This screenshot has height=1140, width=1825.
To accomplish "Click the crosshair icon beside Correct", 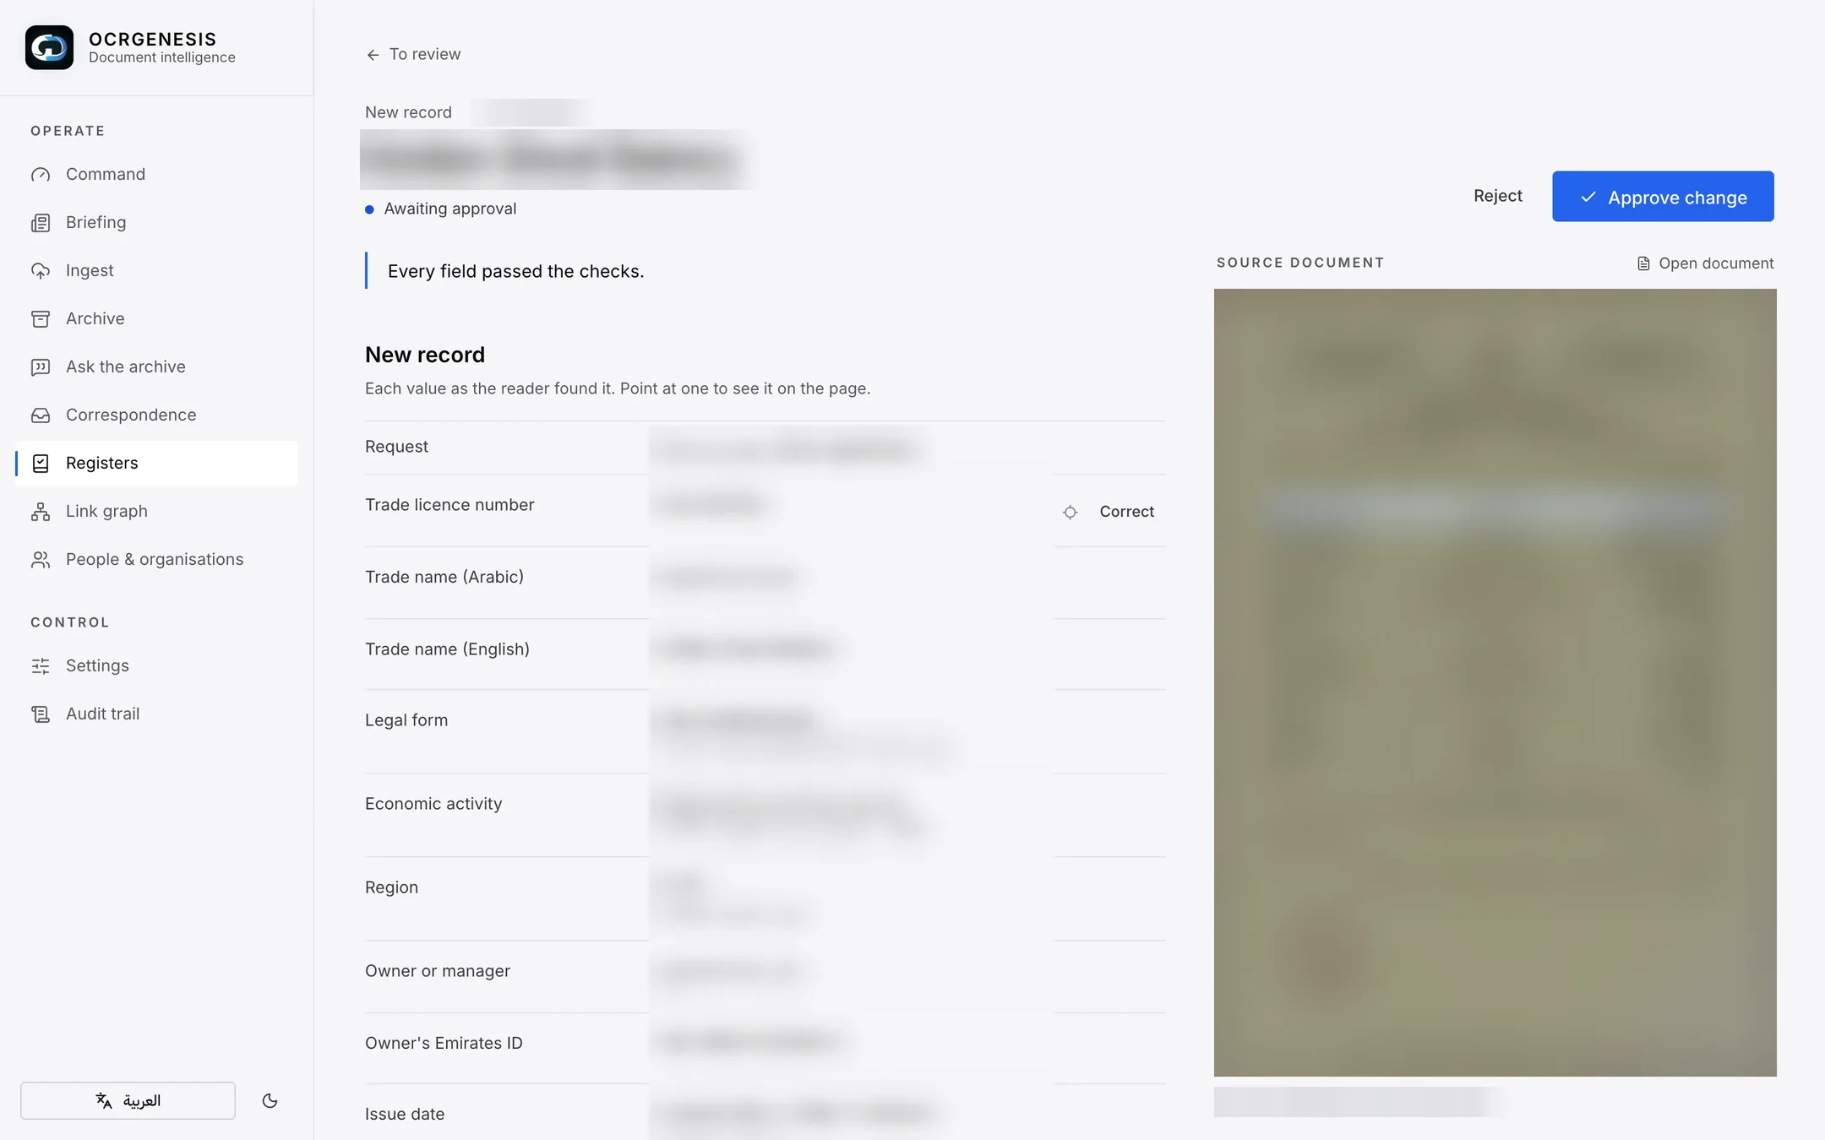I will tap(1070, 512).
